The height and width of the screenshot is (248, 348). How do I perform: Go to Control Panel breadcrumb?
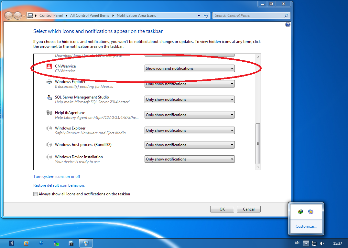(51, 15)
